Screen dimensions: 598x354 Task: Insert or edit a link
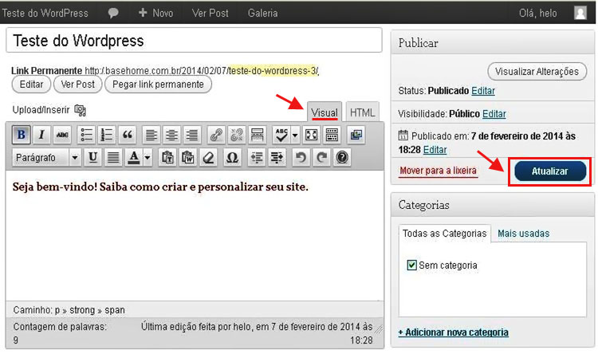coord(216,135)
